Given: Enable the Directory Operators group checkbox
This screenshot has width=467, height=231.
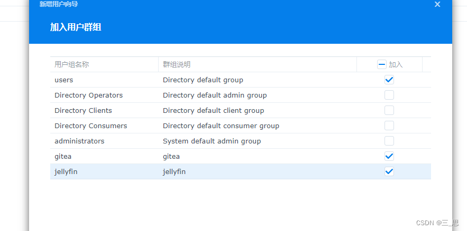Looking at the screenshot, I should point(389,95).
